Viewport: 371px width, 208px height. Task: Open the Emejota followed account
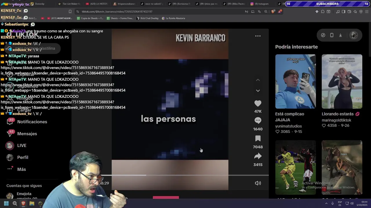click(x=22, y=196)
